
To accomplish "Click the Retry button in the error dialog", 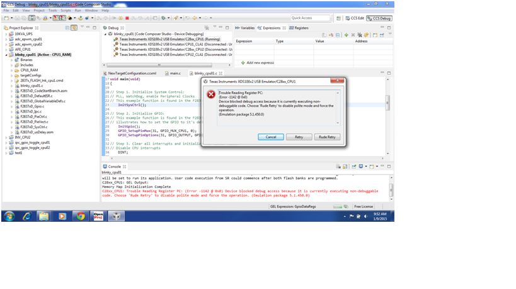I will [299, 137].
